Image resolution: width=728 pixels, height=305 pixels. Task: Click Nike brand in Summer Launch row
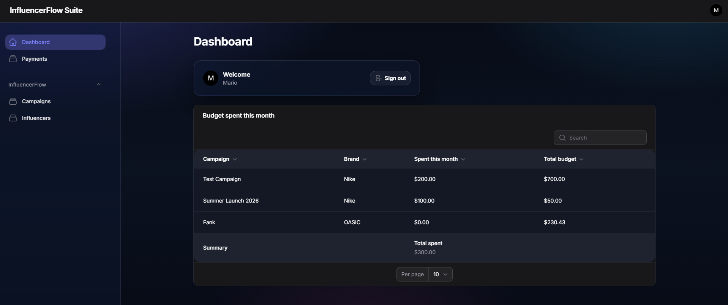(x=350, y=201)
